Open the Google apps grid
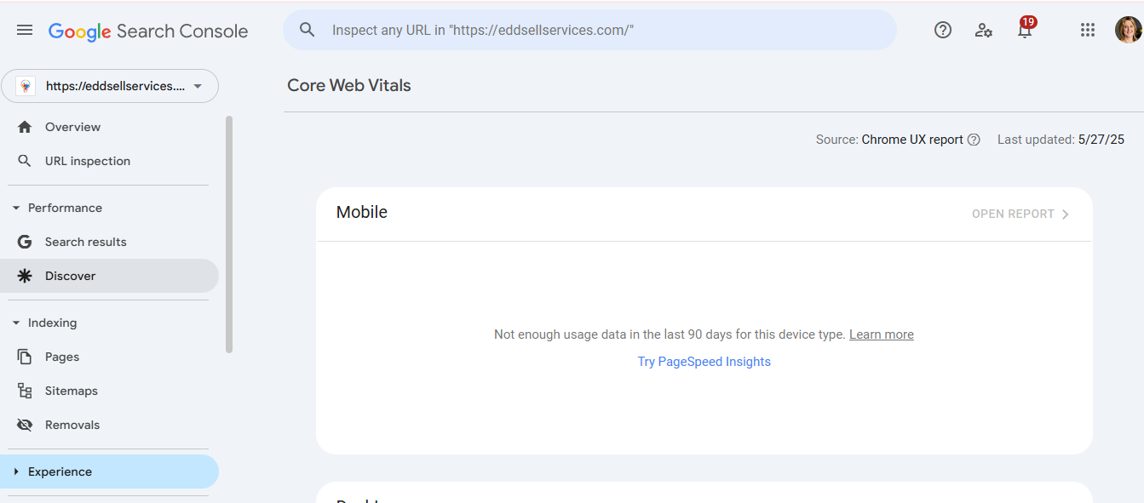This screenshot has height=503, width=1144. coord(1088,31)
